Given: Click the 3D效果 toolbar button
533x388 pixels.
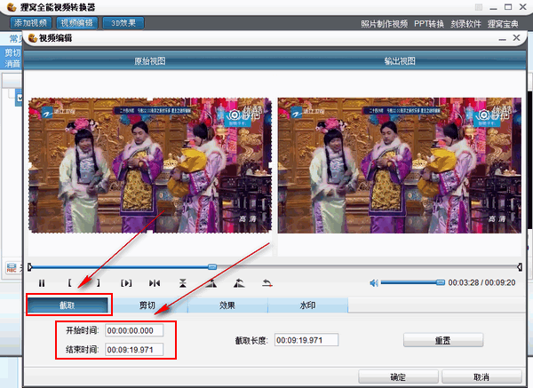Looking at the screenshot, I should (x=123, y=23).
